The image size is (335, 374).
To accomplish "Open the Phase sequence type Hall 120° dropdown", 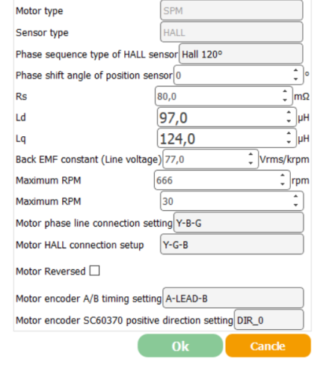I will pyautogui.click(x=241, y=54).
